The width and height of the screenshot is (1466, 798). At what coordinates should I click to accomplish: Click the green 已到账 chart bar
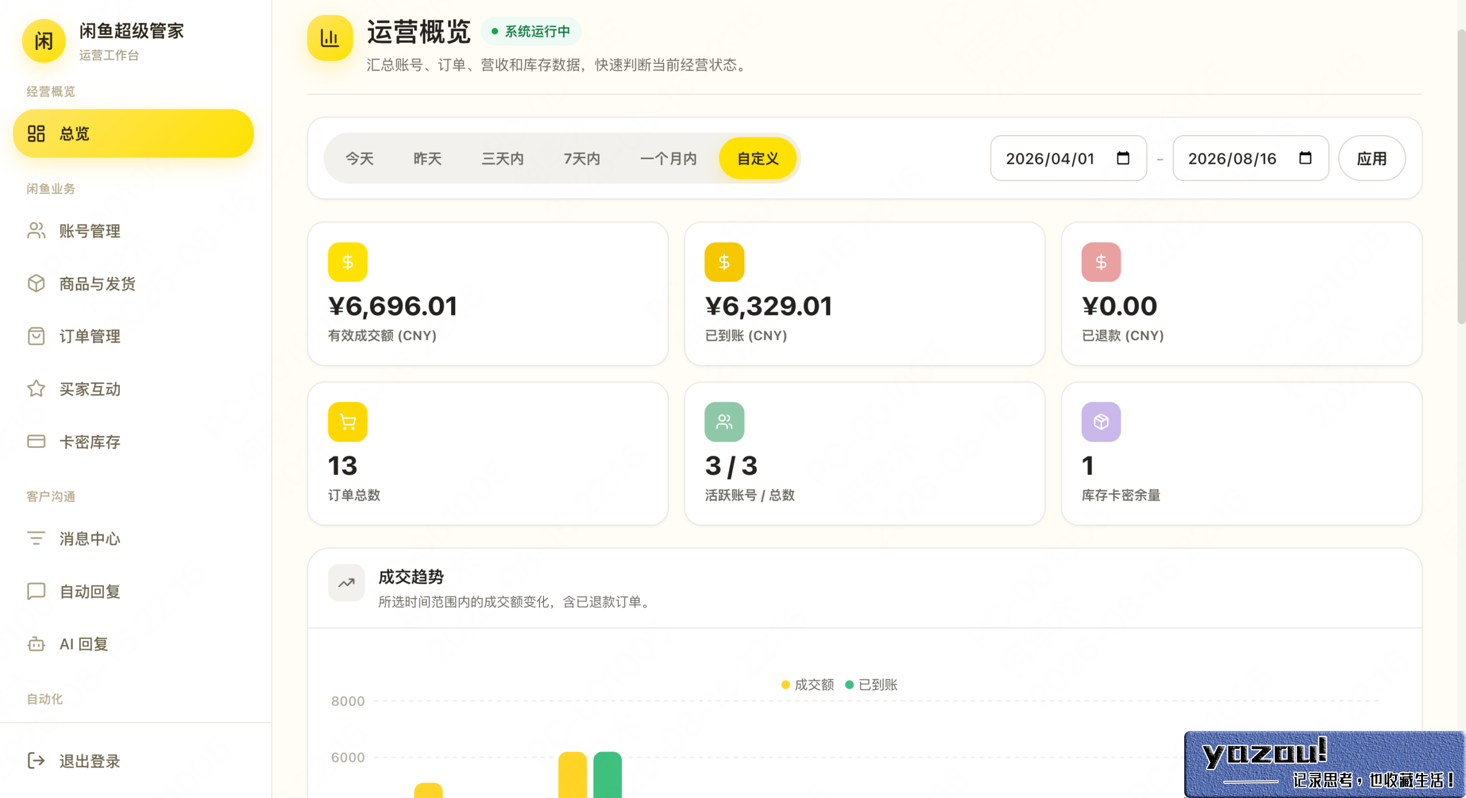(607, 775)
